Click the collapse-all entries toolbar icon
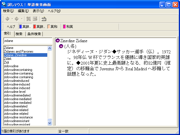 click(x=35, y=19)
